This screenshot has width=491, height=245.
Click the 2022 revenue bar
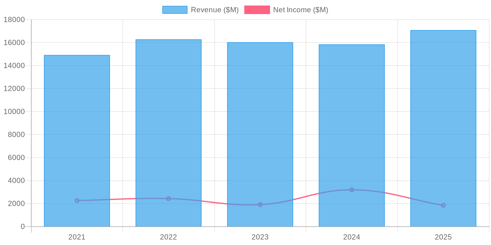(x=168, y=129)
